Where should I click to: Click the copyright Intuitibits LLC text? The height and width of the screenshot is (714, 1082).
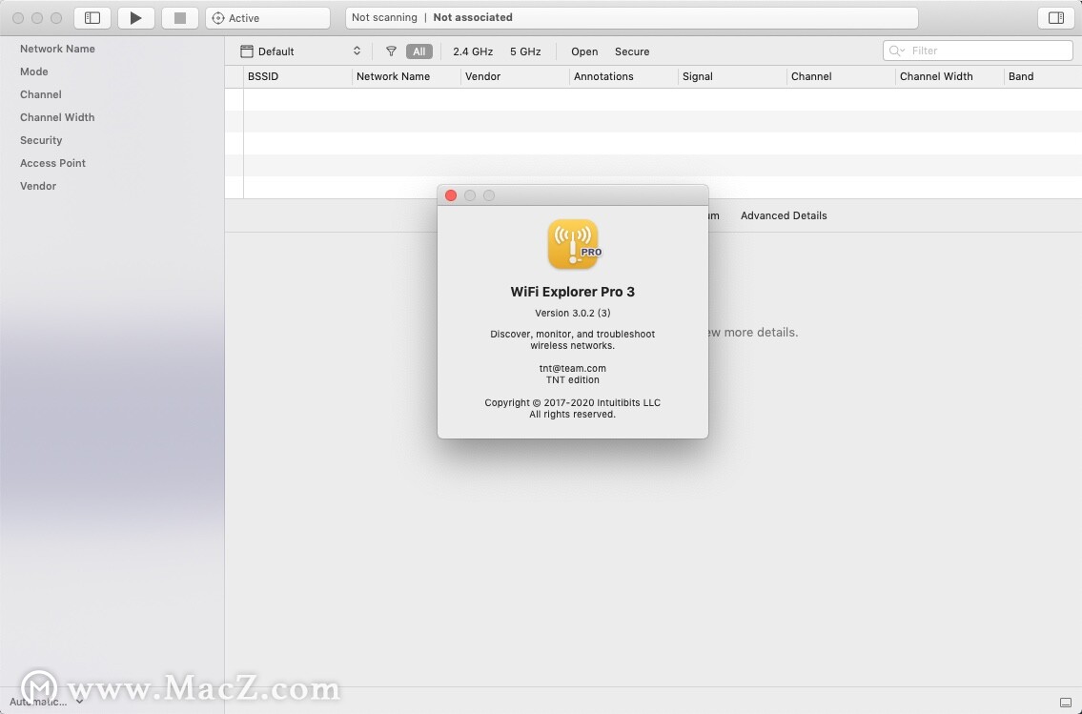573,403
